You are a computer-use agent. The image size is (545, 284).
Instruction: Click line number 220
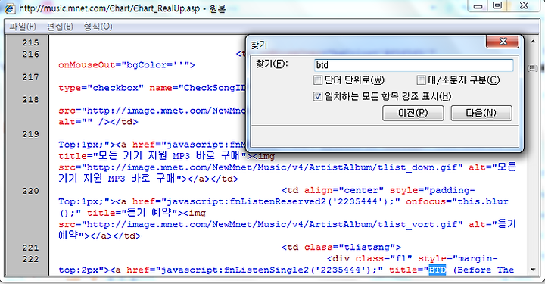click(x=30, y=191)
